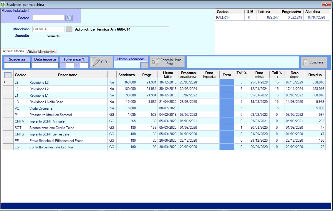Click the Residuo value 338.016
The image size is (333, 211).
(318, 82)
